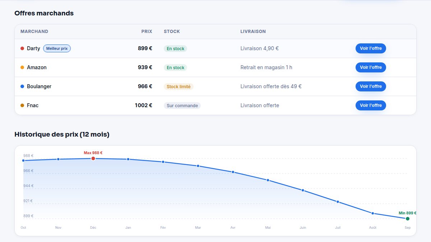
Task: Click Retrait en magasin 1 h text
Action: point(267,67)
